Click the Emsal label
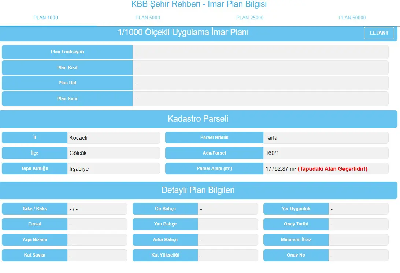This screenshot has width=400, height=273. click(x=35, y=224)
